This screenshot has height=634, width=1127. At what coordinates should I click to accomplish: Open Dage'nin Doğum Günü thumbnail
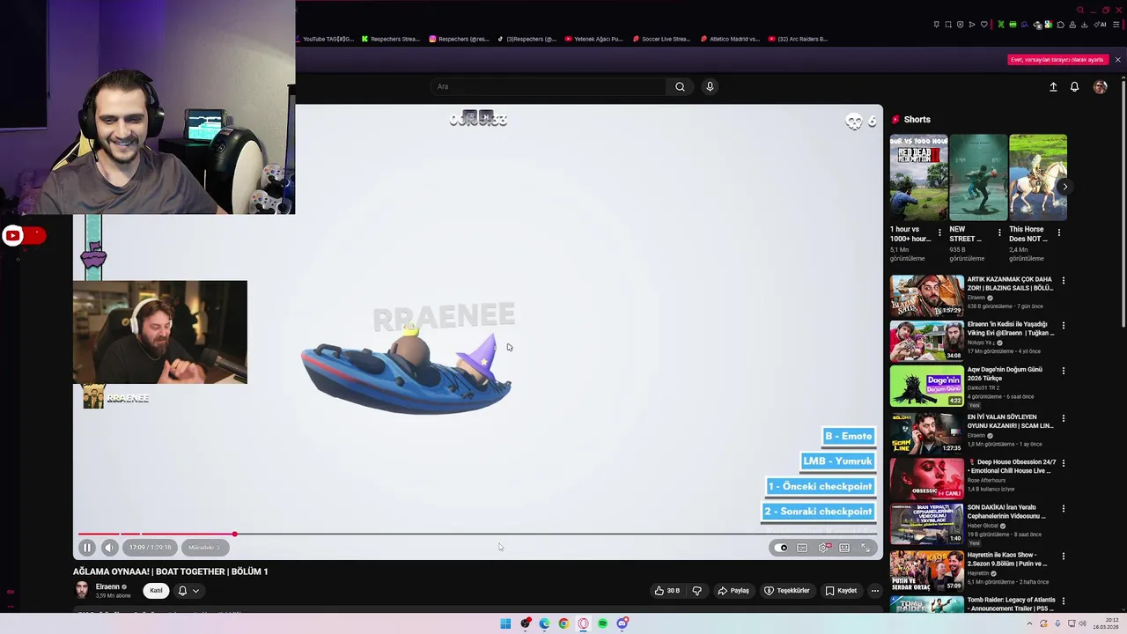point(927,387)
